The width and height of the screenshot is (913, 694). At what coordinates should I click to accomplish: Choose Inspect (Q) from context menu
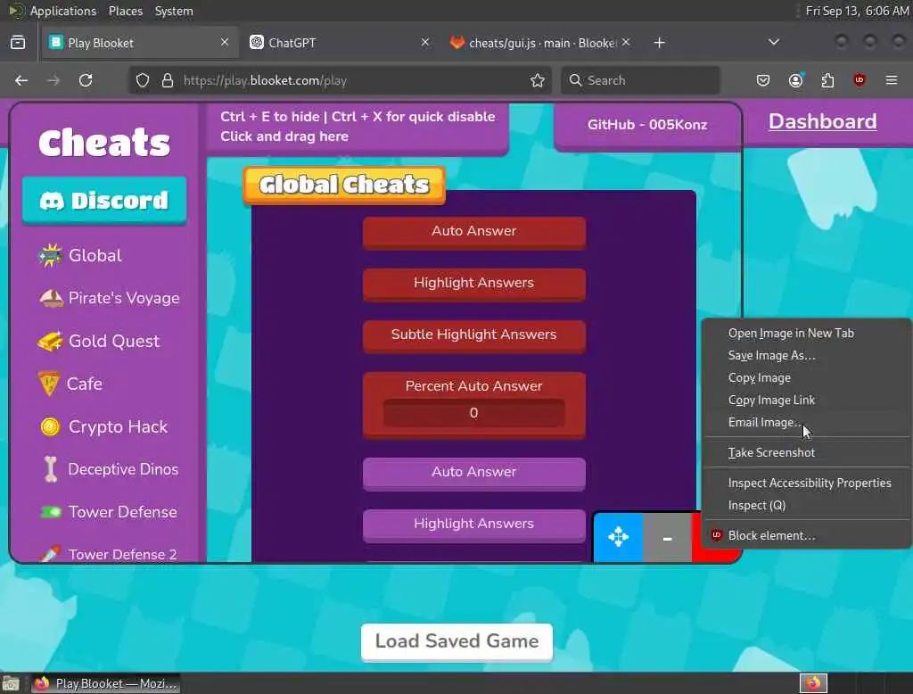pos(806,505)
